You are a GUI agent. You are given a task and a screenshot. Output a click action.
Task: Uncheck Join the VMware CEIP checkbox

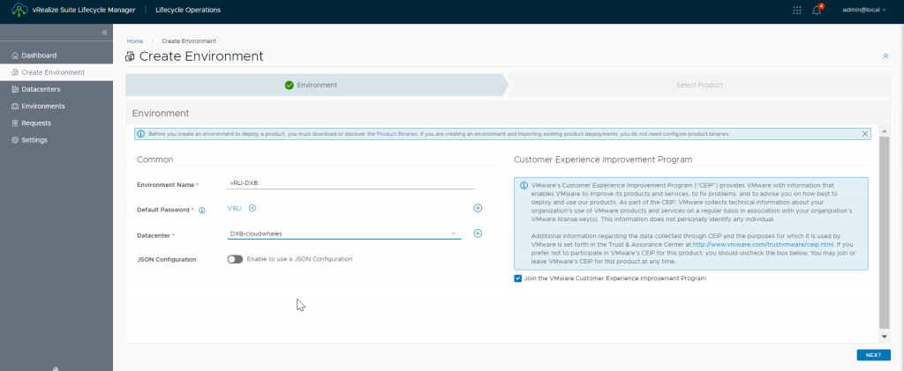[517, 278]
